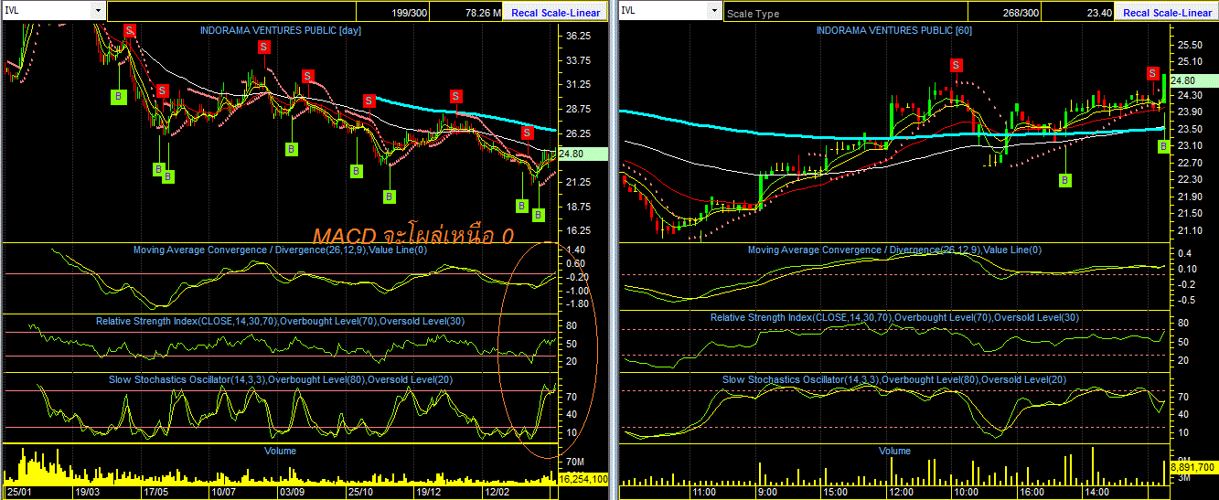Click the 10:00 time label
This screenshot has width=1219, height=500.
967,492
